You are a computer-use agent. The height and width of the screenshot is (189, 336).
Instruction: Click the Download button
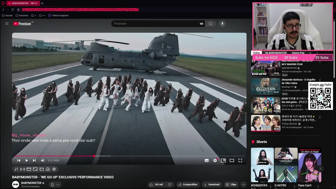(x=212, y=185)
